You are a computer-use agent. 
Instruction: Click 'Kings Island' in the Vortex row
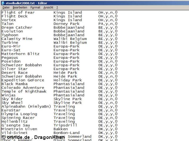tap(68, 20)
